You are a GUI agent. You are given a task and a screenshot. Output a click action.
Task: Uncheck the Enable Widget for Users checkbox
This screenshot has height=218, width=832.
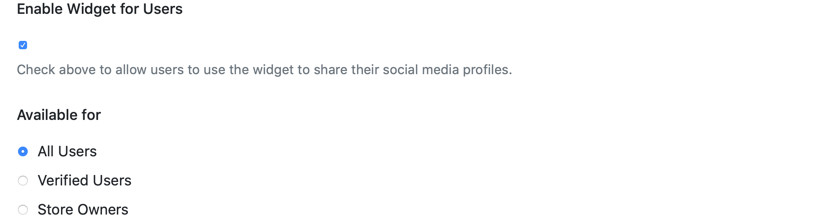23,45
